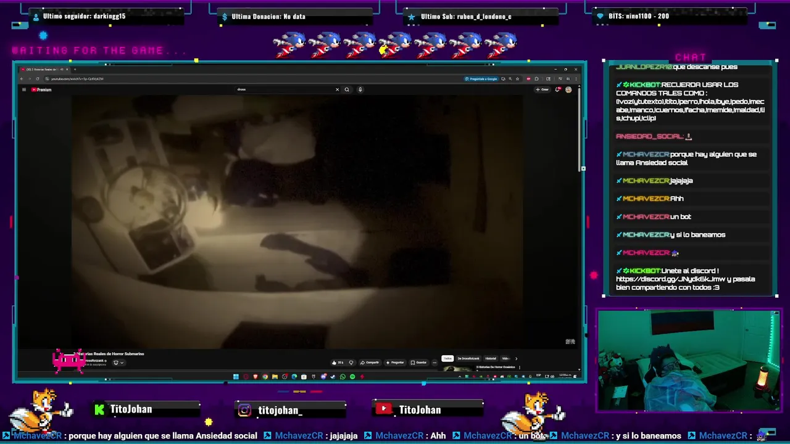Click Ultima Donacion: No data label
The height and width of the screenshot is (444, 790).
click(268, 17)
